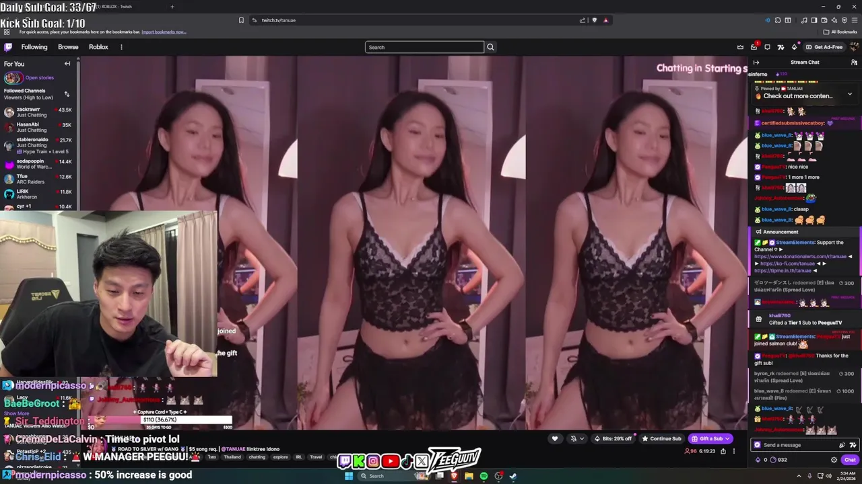Click the purple Chat send button
The image size is (862, 484).
[850, 460]
